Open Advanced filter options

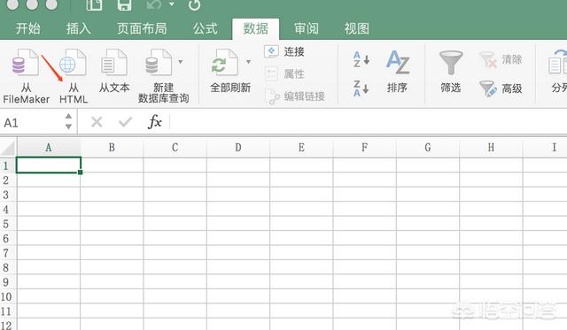tap(501, 88)
